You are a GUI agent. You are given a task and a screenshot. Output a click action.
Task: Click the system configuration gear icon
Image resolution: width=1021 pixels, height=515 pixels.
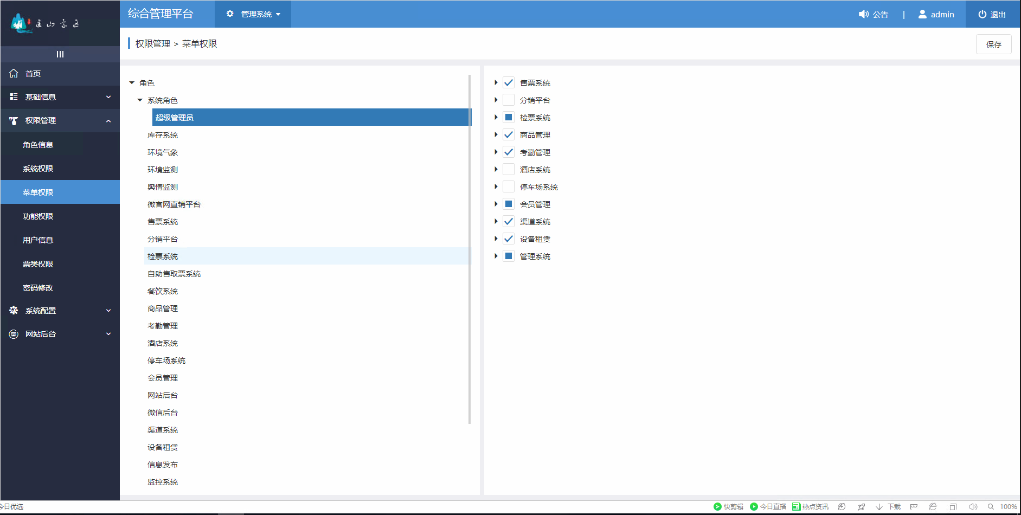(x=14, y=311)
